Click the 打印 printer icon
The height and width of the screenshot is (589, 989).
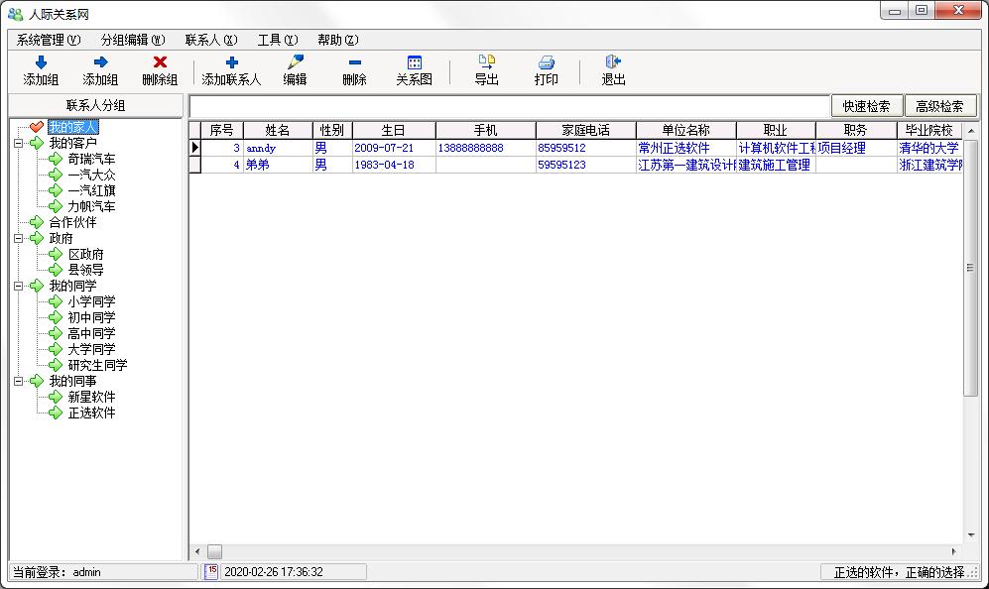[x=546, y=62]
